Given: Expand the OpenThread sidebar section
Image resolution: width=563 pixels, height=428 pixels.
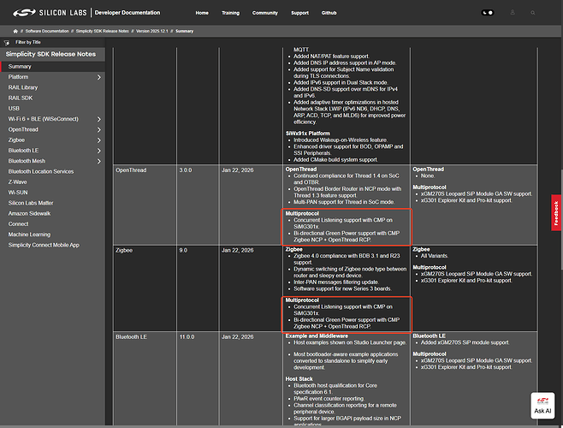Looking at the screenshot, I should pos(99,130).
